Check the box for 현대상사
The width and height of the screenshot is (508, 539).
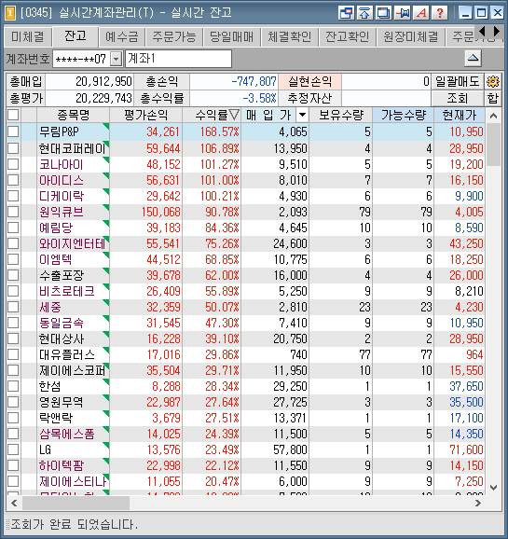tap(13, 339)
